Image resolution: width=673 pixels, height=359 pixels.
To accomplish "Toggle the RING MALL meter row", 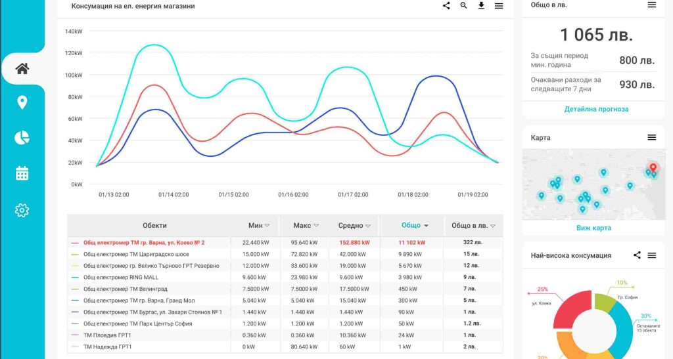I will click(121, 277).
